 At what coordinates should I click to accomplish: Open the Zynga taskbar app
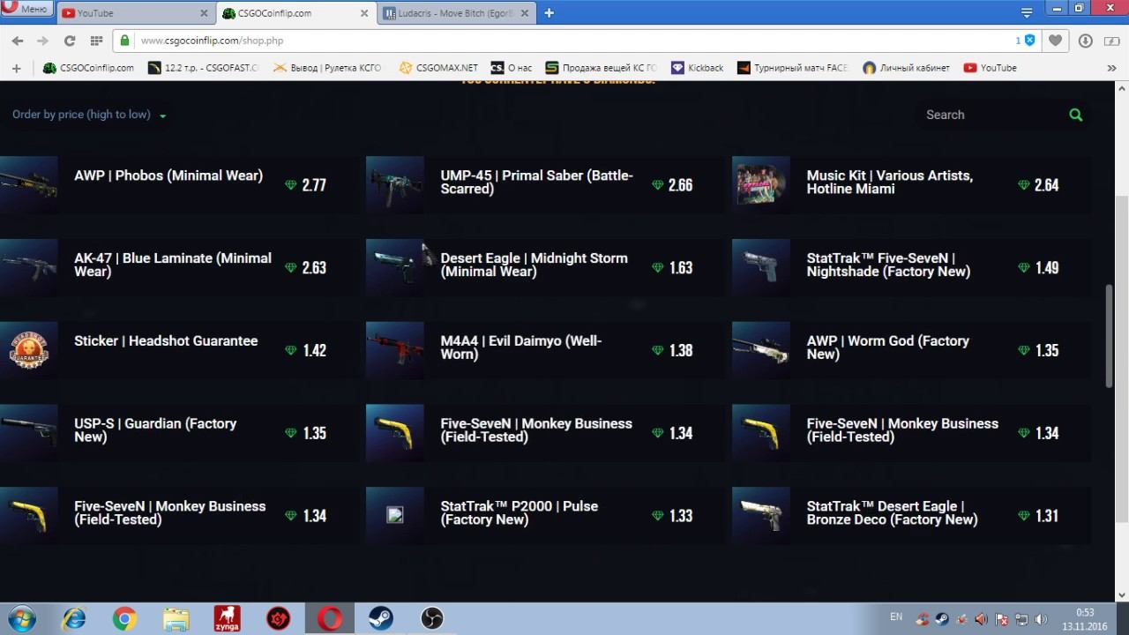click(227, 618)
